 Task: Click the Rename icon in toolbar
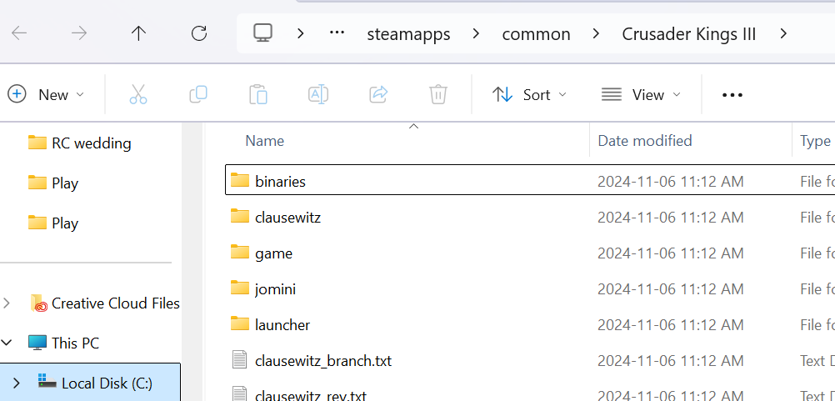318,94
